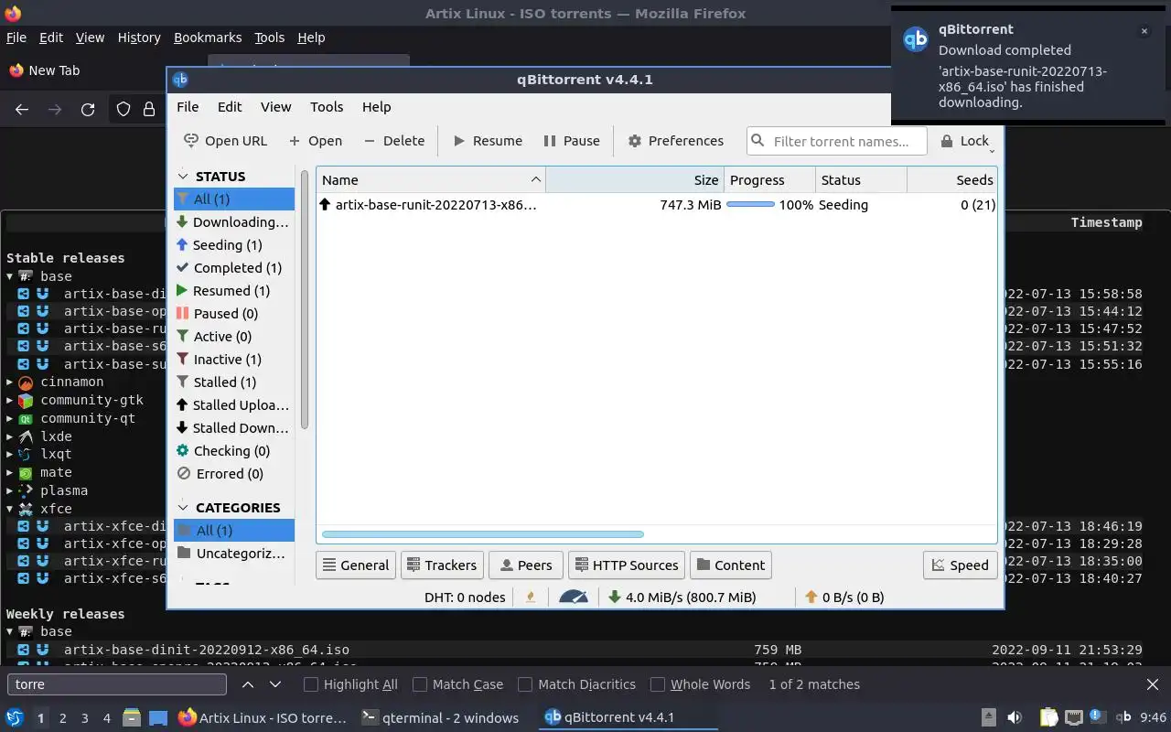Switch to the Trackers tab
This screenshot has width=1171, height=732.
pos(442,565)
